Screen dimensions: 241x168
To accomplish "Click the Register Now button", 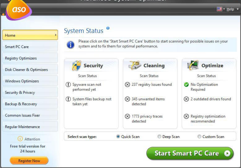I will [x=29, y=160].
